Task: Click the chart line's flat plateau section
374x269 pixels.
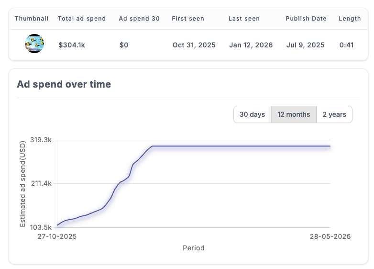Action: pos(241,146)
